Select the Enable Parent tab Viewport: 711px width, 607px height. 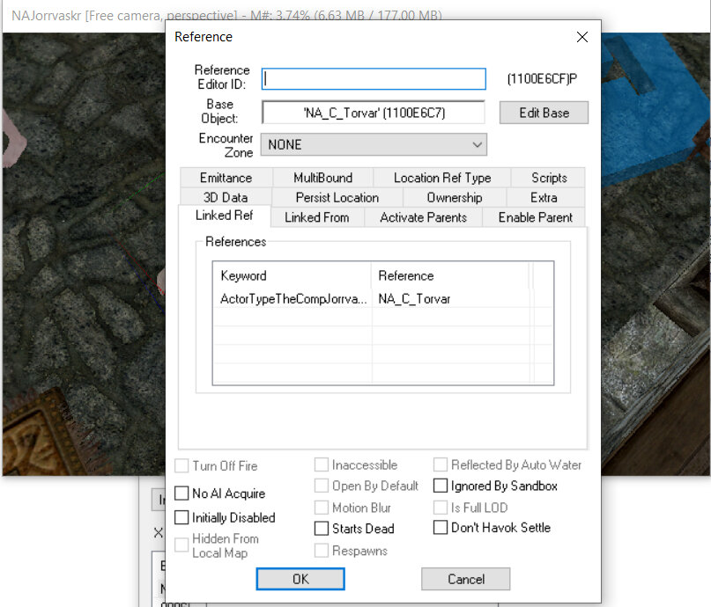point(535,217)
